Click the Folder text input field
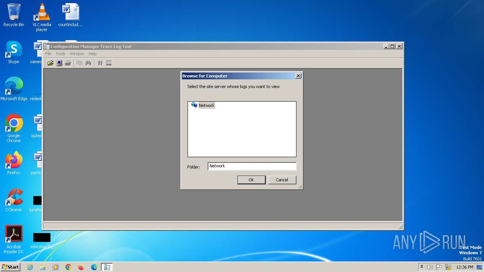The height and width of the screenshot is (272, 484). tap(252, 166)
